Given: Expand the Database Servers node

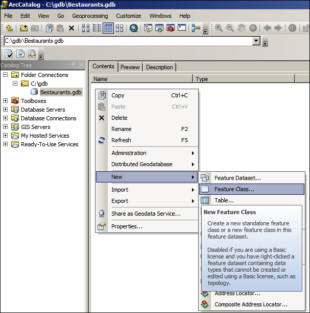Looking at the screenshot, I should pyautogui.click(x=6, y=110).
